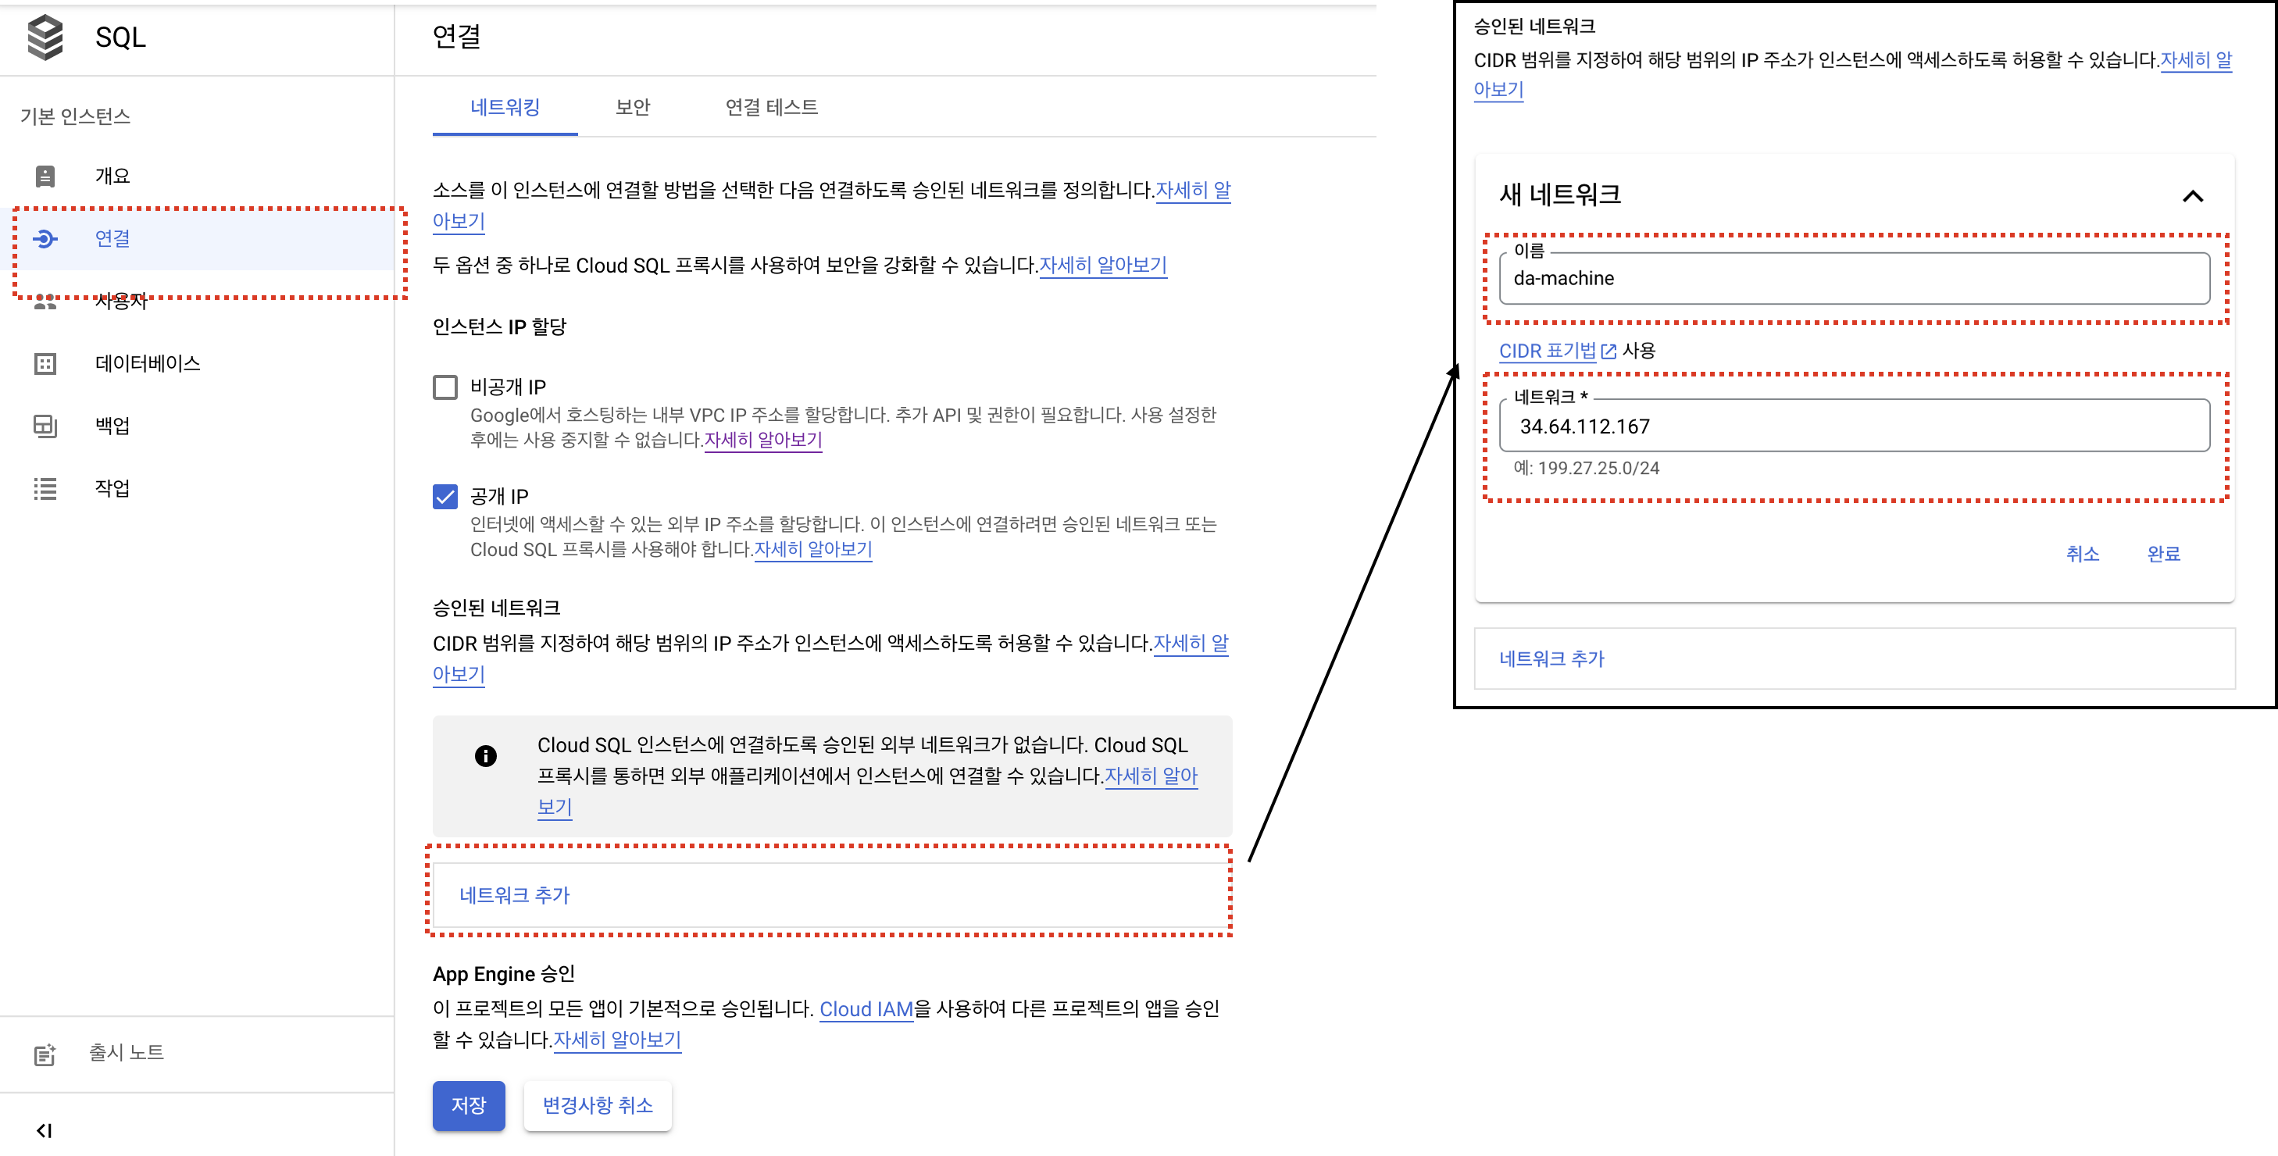Click 네트워크 추가 in the enlarged right panel
Image resolution: width=2278 pixels, height=1156 pixels.
click(1855, 659)
